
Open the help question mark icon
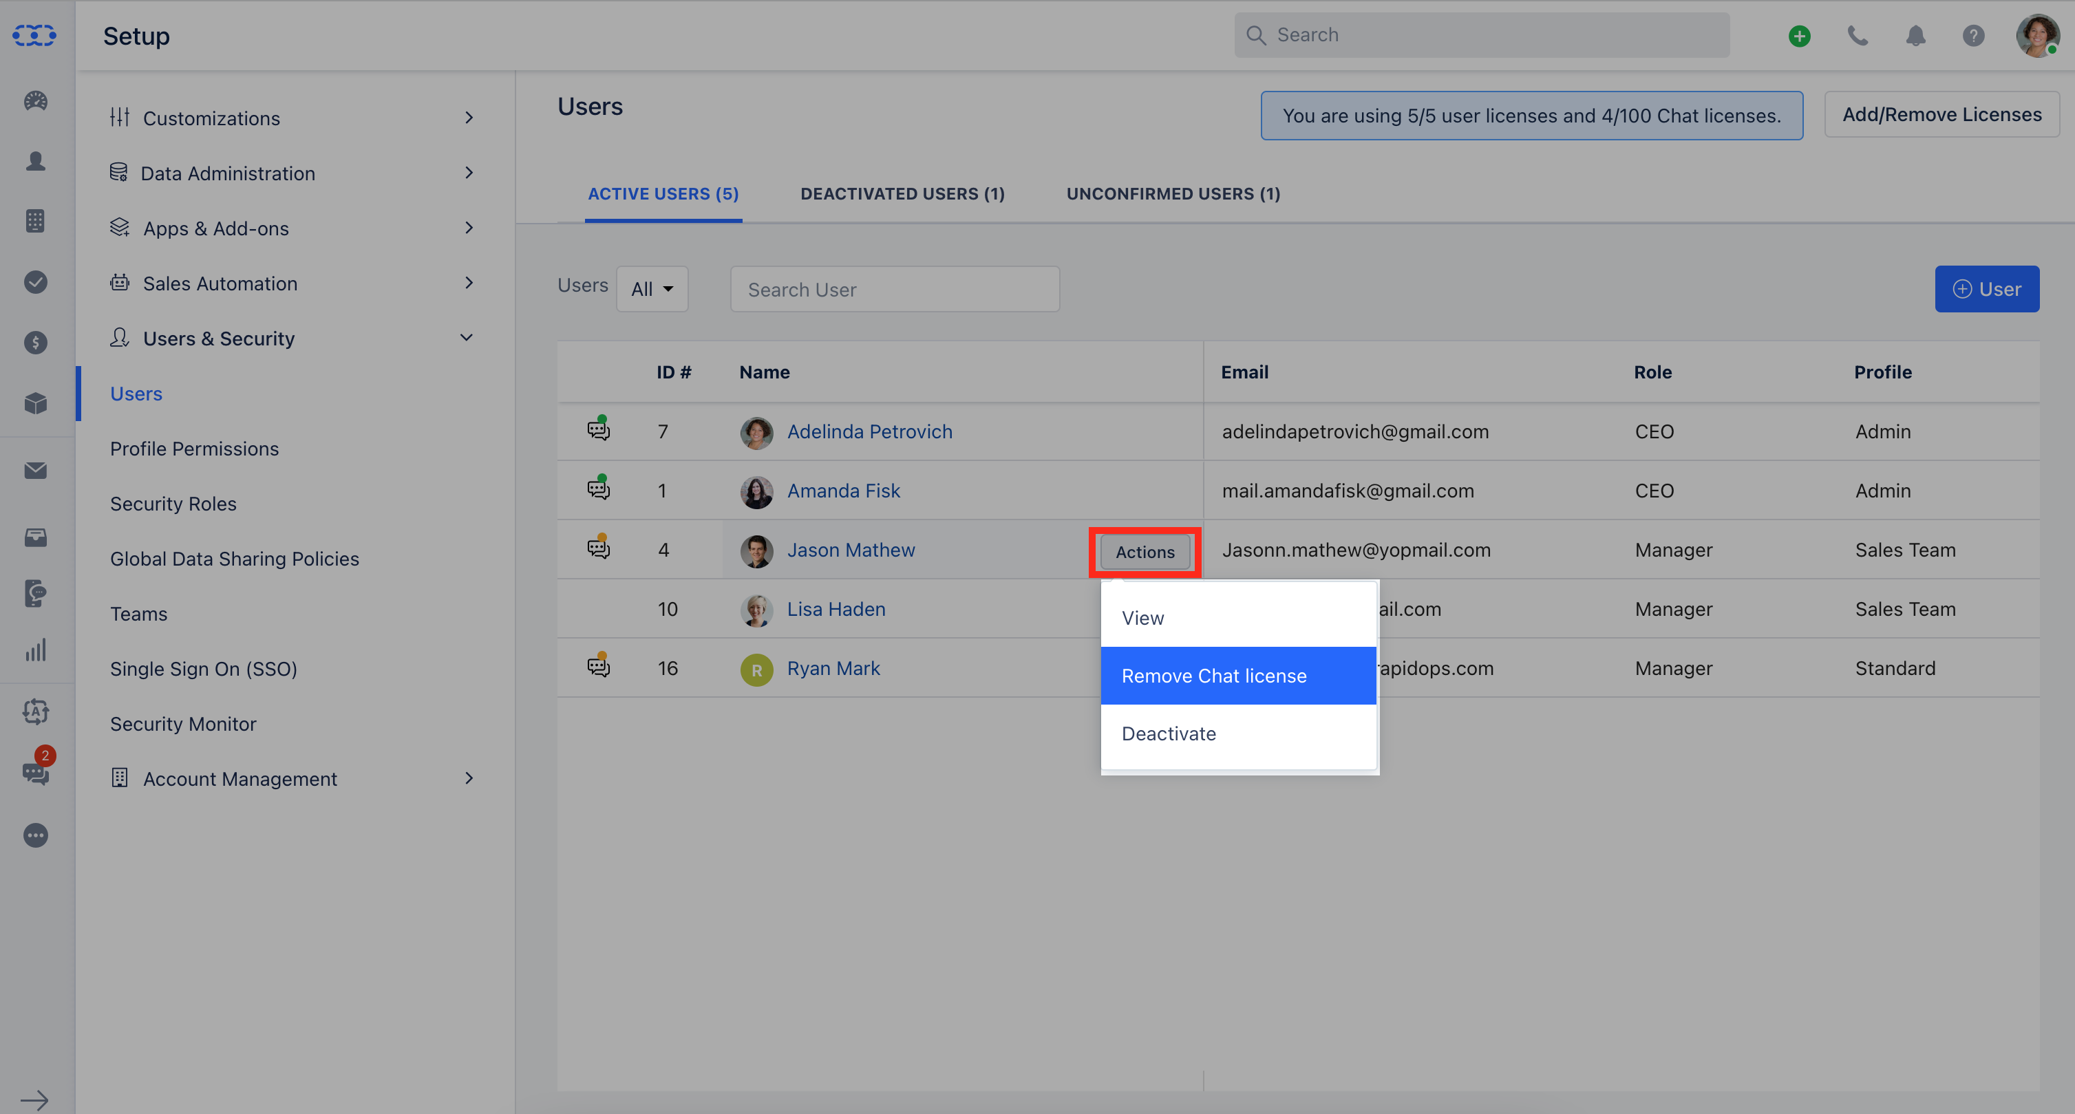point(1974,36)
